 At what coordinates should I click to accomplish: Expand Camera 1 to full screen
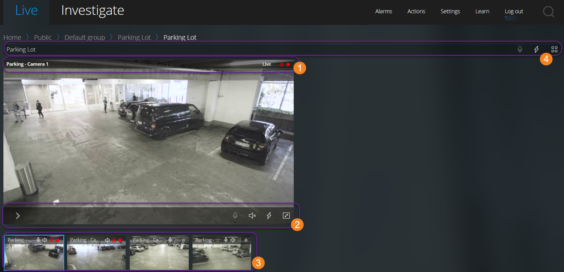coord(286,216)
